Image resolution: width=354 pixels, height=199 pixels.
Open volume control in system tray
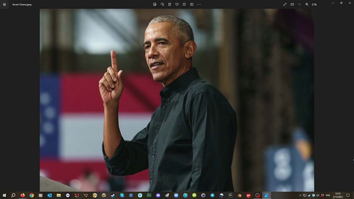click(318, 195)
